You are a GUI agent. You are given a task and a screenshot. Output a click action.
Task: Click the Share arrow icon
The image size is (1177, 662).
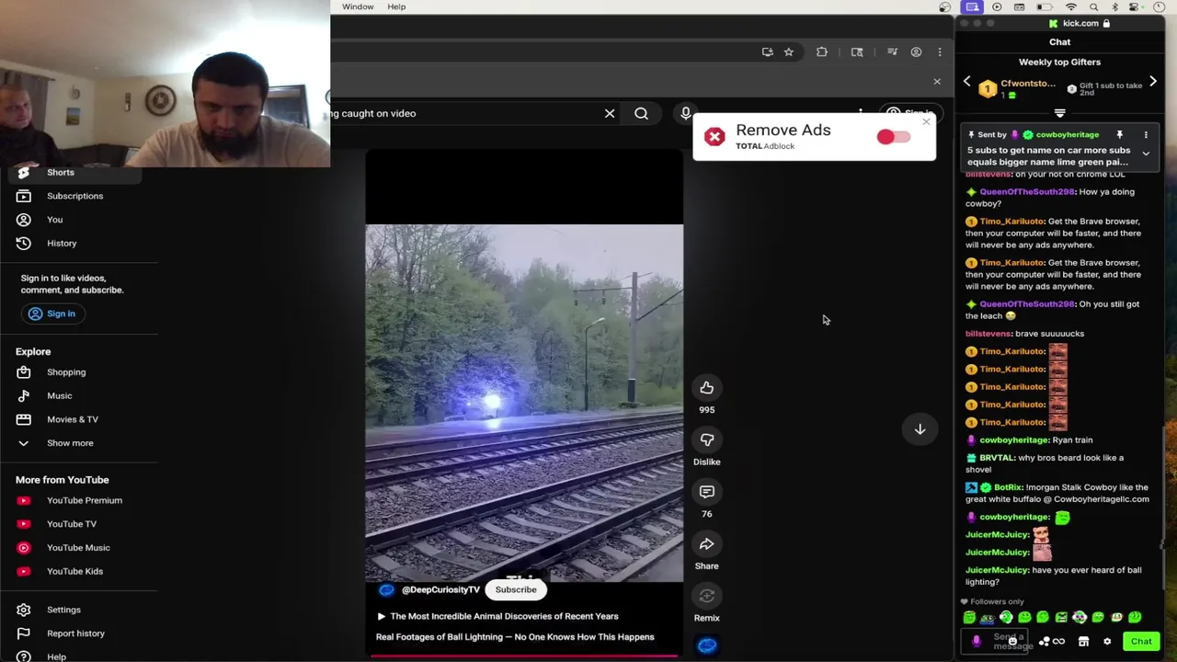(x=706, y=544)
